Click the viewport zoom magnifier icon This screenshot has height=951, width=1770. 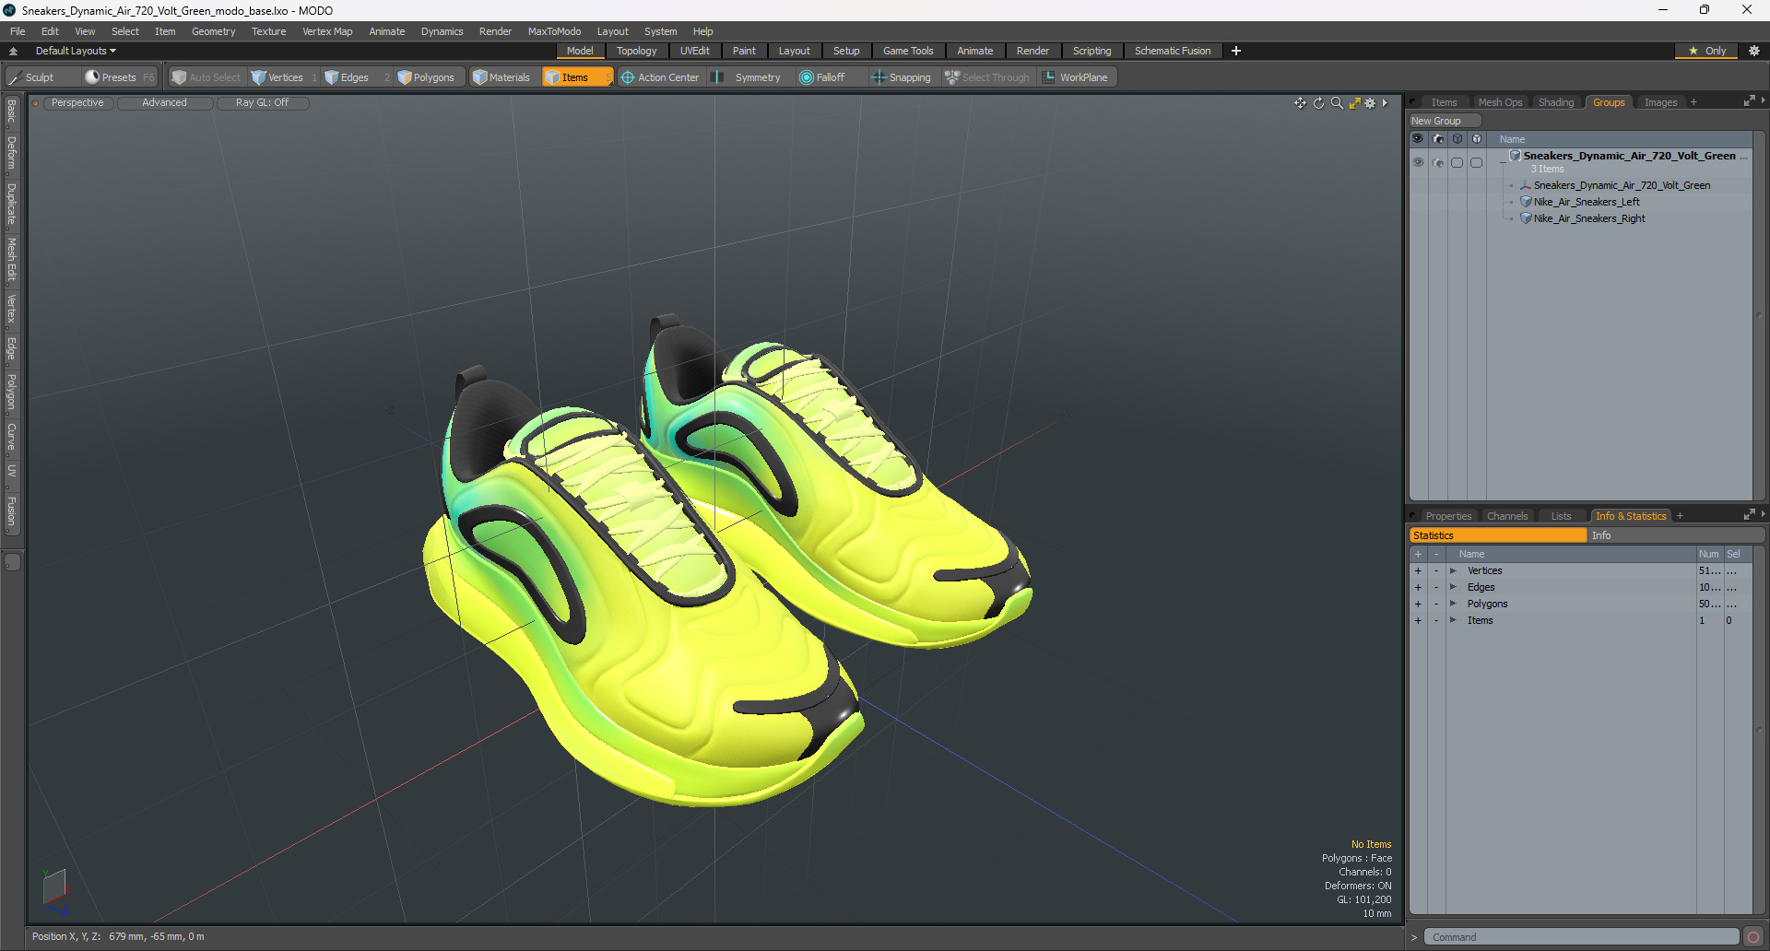click(1337, 103)
